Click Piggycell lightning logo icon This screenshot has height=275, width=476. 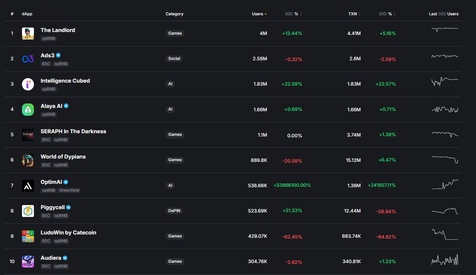(x=28, y=211)
